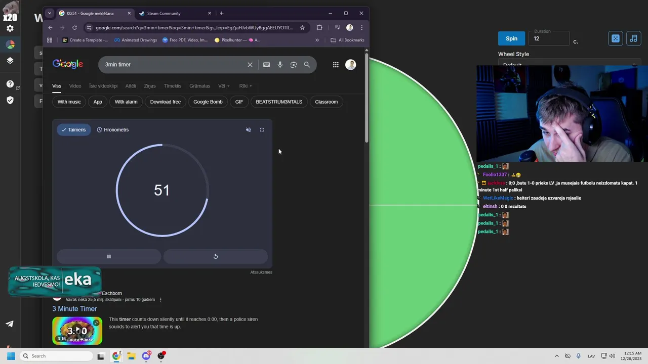Select the Video search tab
Image resolution: width=648 pixels, height=364 pixels.
(75, 86)
